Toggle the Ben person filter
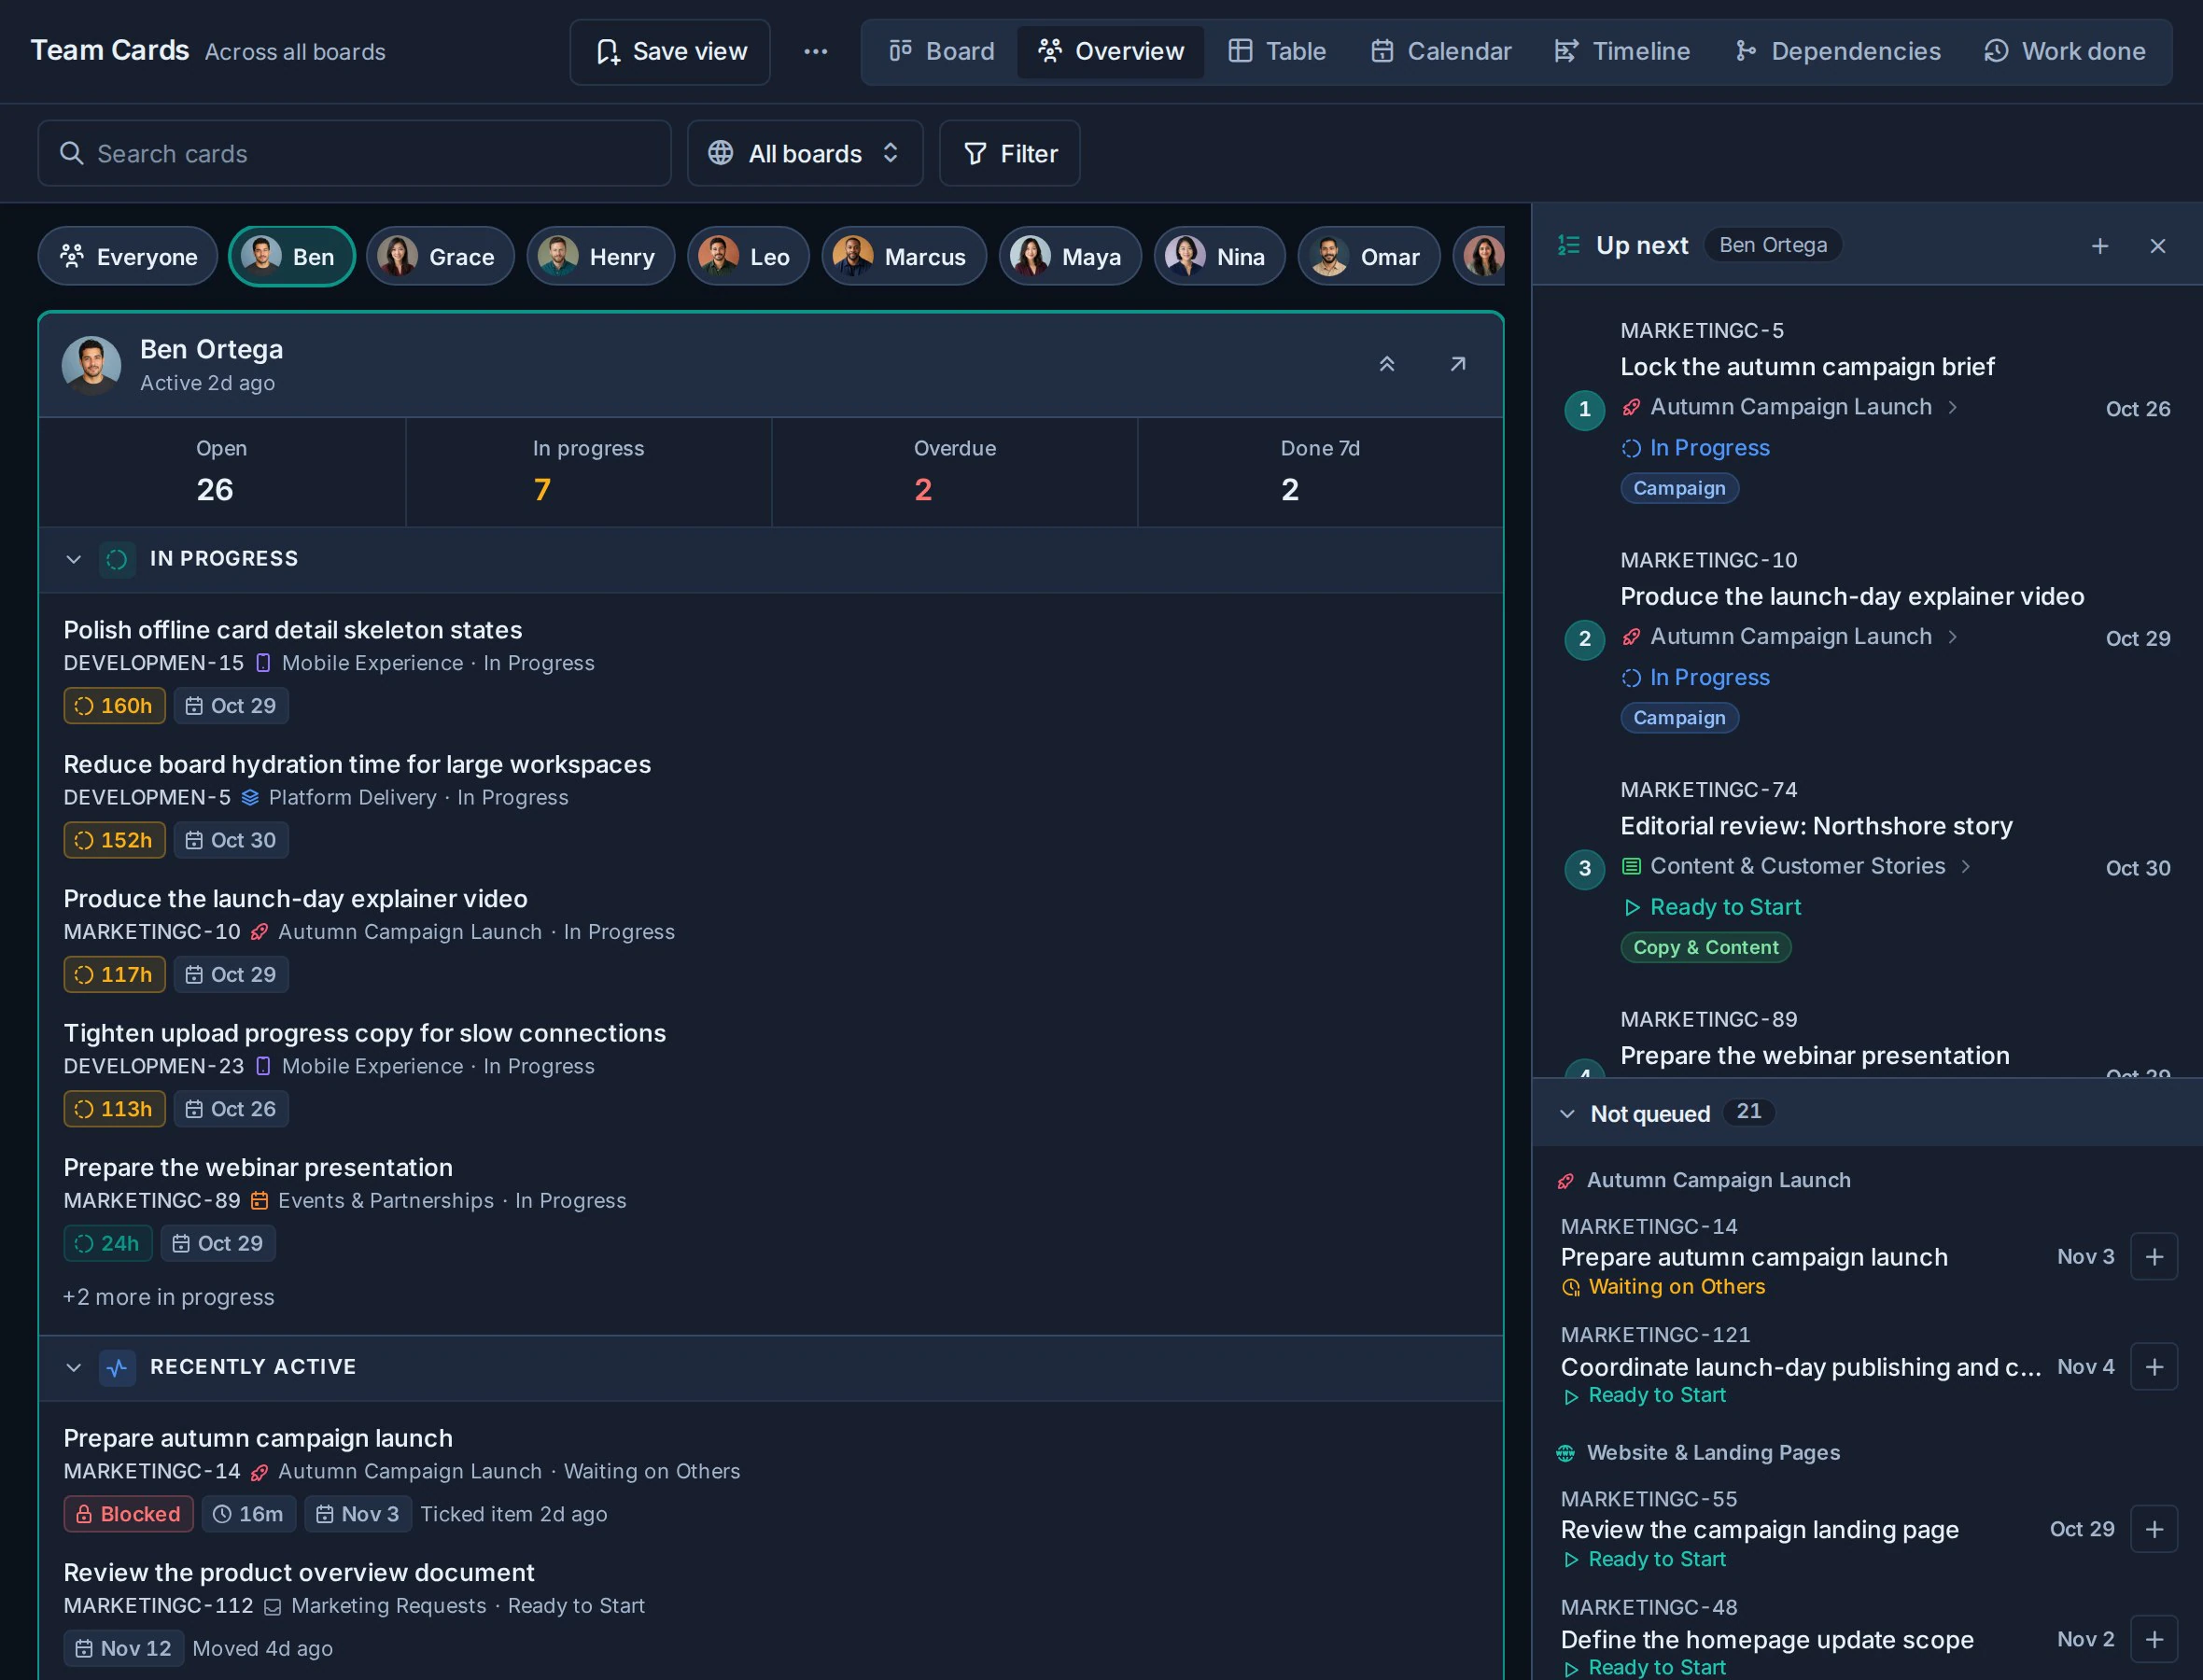 292,257
